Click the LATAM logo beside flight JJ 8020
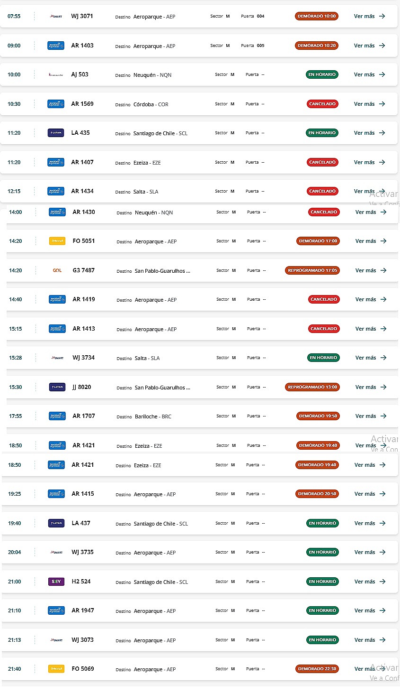The height and width of the screenshot is (693, 400). 57,388
